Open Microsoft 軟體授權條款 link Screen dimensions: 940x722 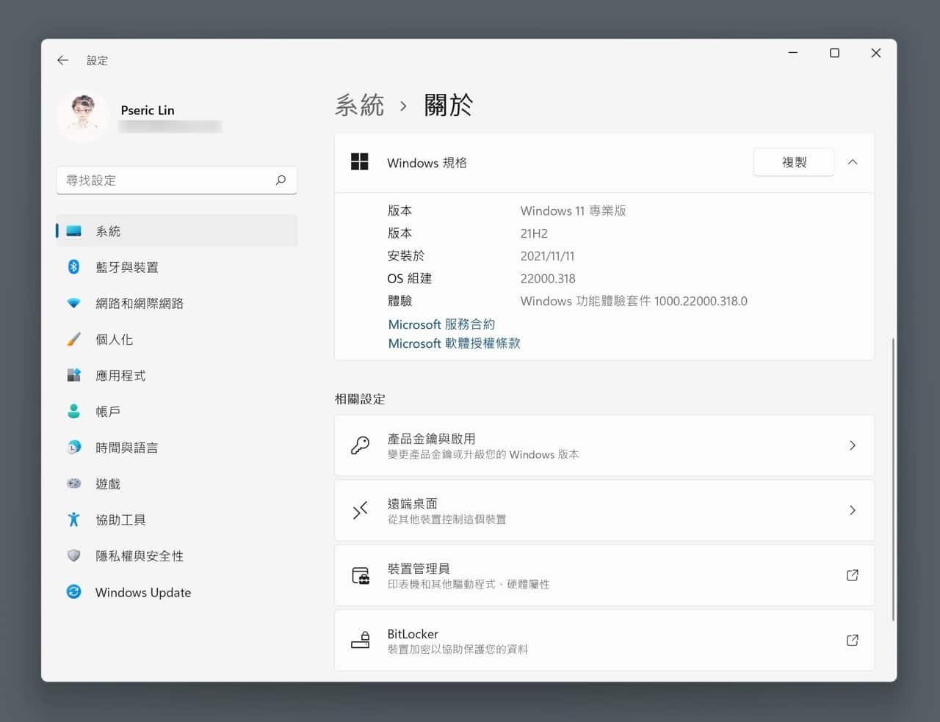(x=454, y=343)
